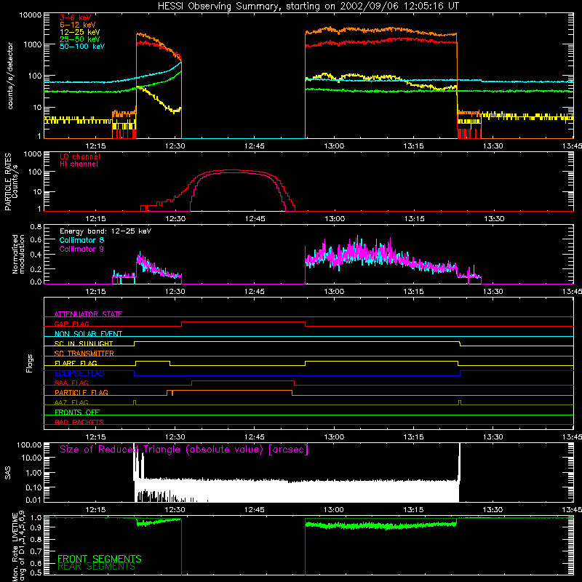Click the HESSI Observing Summary plot title
Viewport: 582px width, 582px height.
click(x=308, y=7)
